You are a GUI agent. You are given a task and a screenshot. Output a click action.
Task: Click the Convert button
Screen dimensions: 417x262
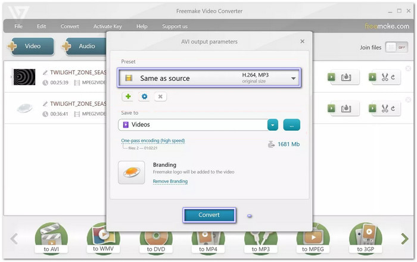[x=209, y=215]
